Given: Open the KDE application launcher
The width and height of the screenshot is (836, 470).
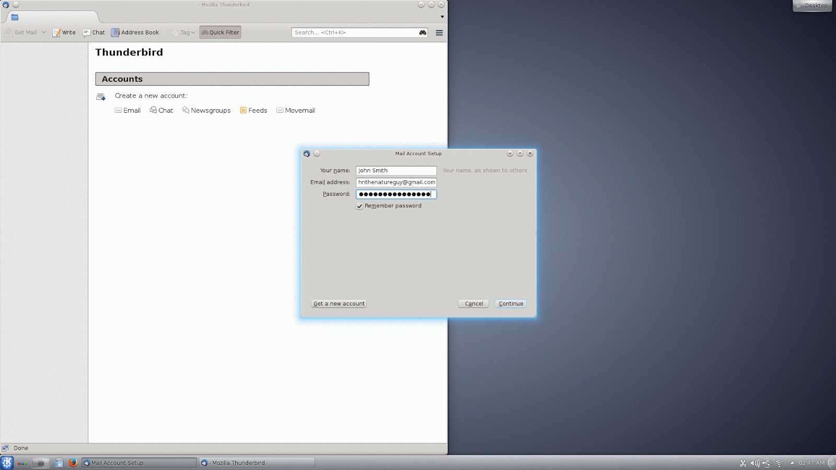Looking at the screenshot, I should pyautogui.click(x=7, y=463).
